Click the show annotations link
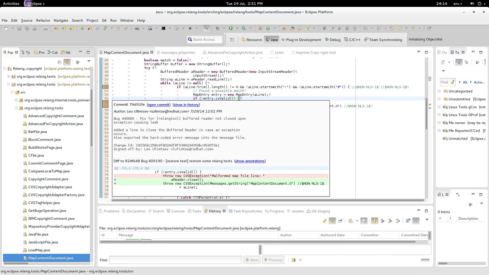This screenshot has width=489, height=275. (250, 161)
